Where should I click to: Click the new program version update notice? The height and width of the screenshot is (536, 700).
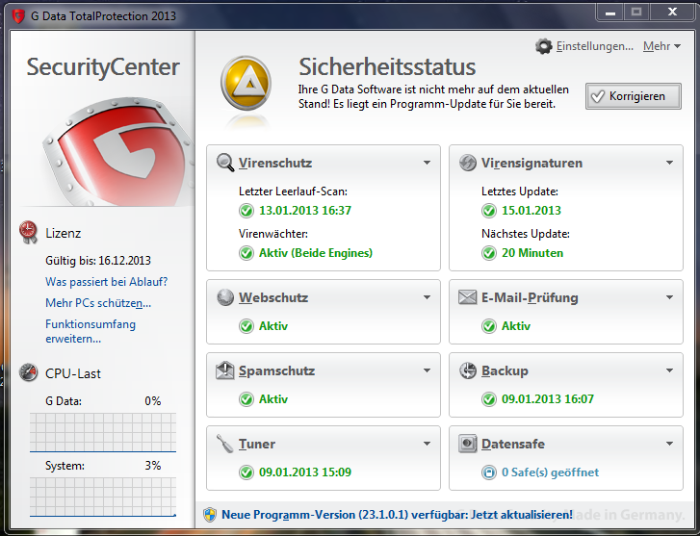pos(396,515)
